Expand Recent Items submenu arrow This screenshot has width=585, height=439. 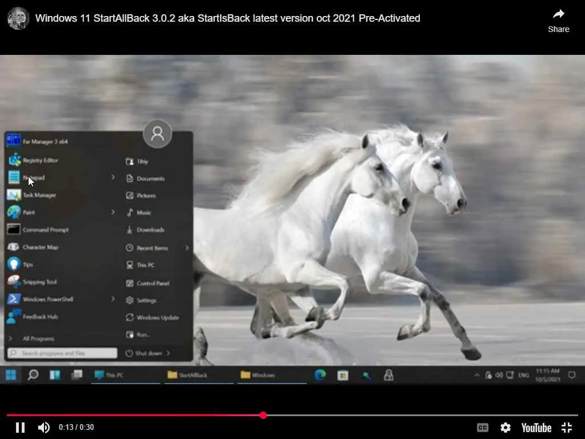pos(187,248)
